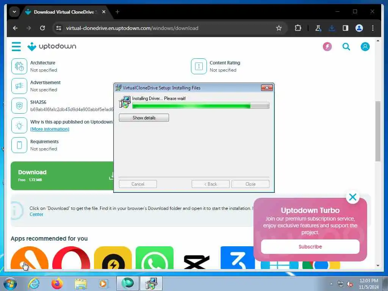Open the yellow lightning bolt app
Image resolution: width=388 pixels, height=291 pixels.
[x=113, y=258]
